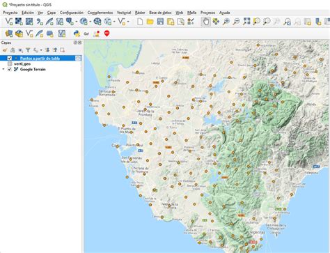This screenshot has height=253, width=330.
Task: Click the Pan Map to Selection icon
Action: click(216, 22)
